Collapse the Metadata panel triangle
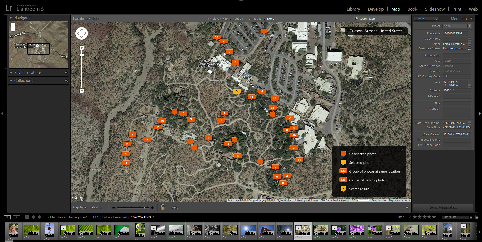The image size is (482, 242). coord(471,19)
